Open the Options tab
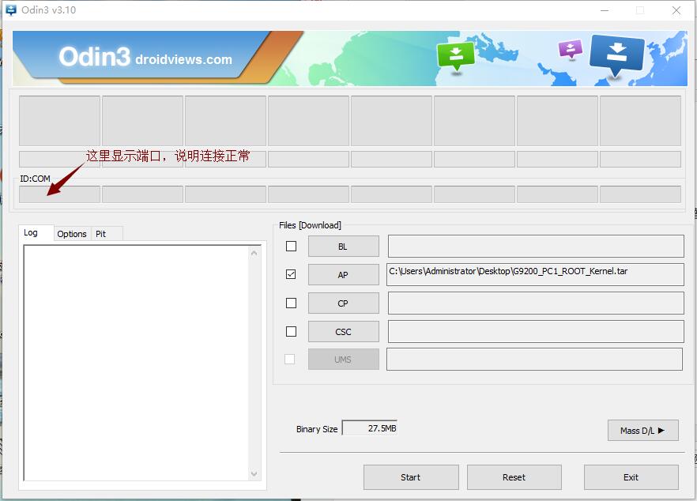Viewport: 697px width, 501px height. pos(72,234)
